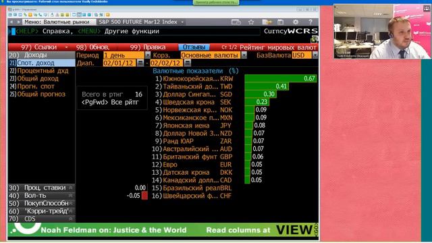The image size is (432, 243).
Task: Click the green icon below CurncyWCRS
Action: click(315, 39)
